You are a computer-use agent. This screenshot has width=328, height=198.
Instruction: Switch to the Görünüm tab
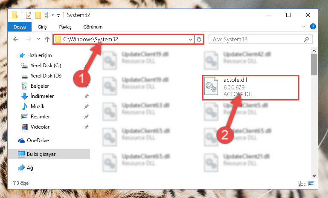click(93, 27)
